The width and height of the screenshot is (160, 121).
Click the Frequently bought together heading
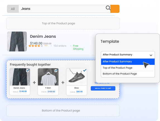(x=30, y=65)
